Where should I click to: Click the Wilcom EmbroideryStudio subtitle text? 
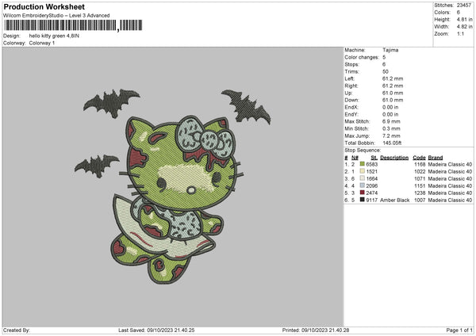[56, 16]
